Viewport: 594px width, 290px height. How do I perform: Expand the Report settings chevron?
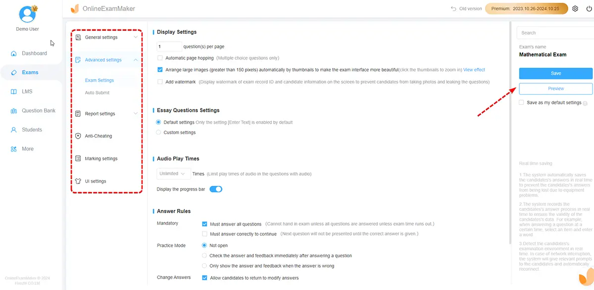pos(136,114)
